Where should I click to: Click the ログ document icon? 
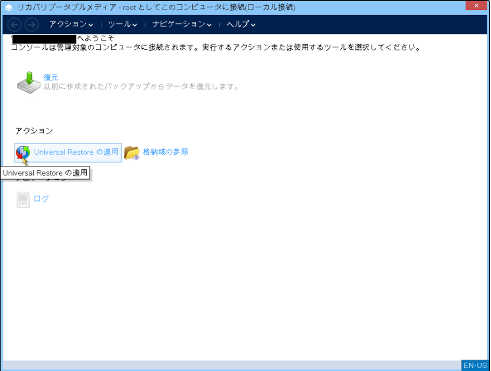coord(23,199)
